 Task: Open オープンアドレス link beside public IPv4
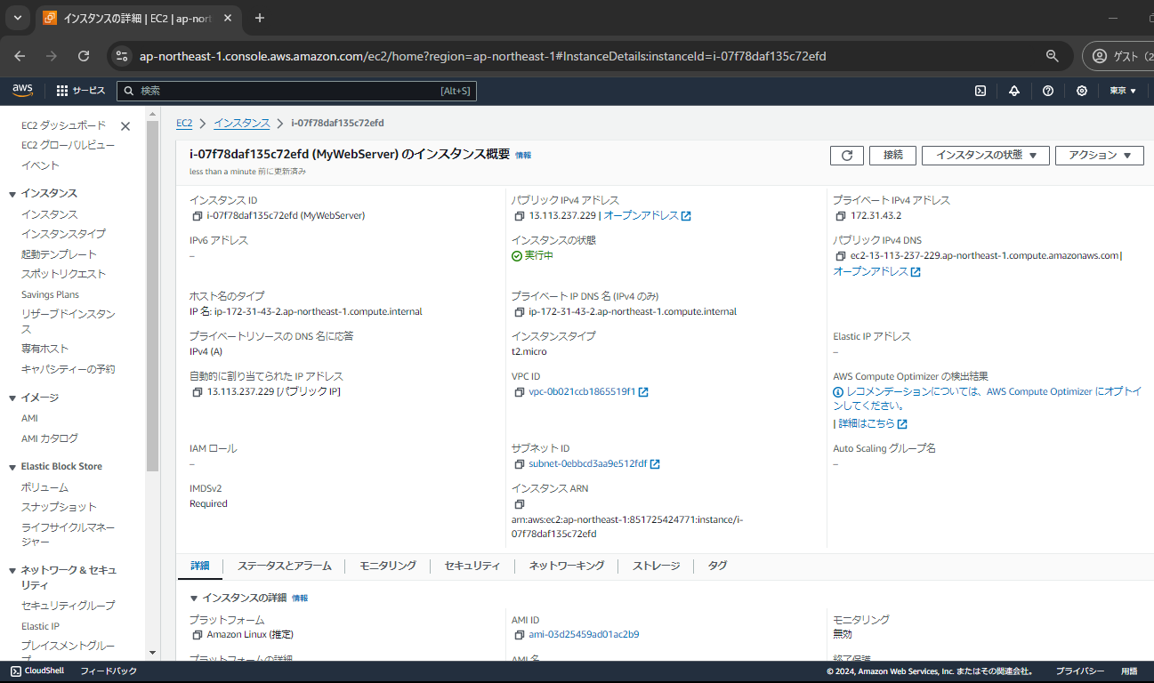click(648, 215)
